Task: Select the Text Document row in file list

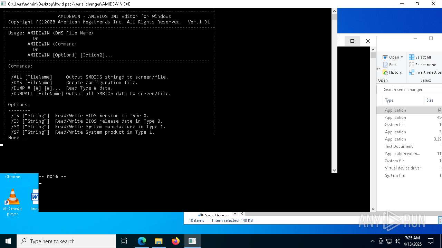Action: point(409,146)
